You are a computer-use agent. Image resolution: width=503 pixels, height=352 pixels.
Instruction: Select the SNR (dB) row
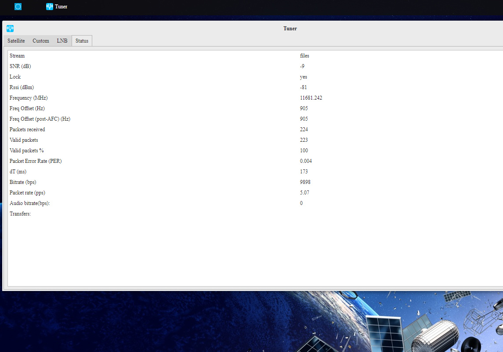tap(256, 66)
